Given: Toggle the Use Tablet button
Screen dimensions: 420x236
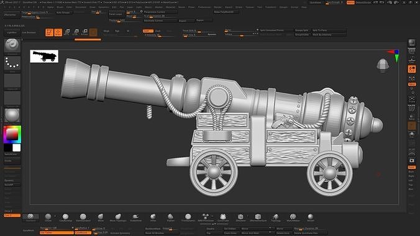Looking at the screenshot, I should tap(57, 233).
